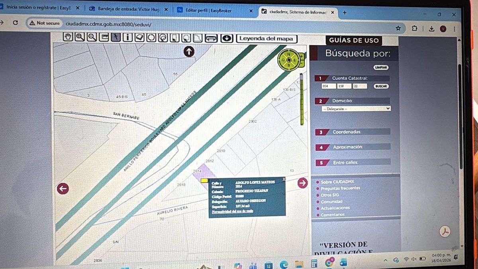The height and width of the screenshot is (269, 478).
Task: Activate the zoom out magnifier tool
Action: pyautogui.click(x=92, y=37)
